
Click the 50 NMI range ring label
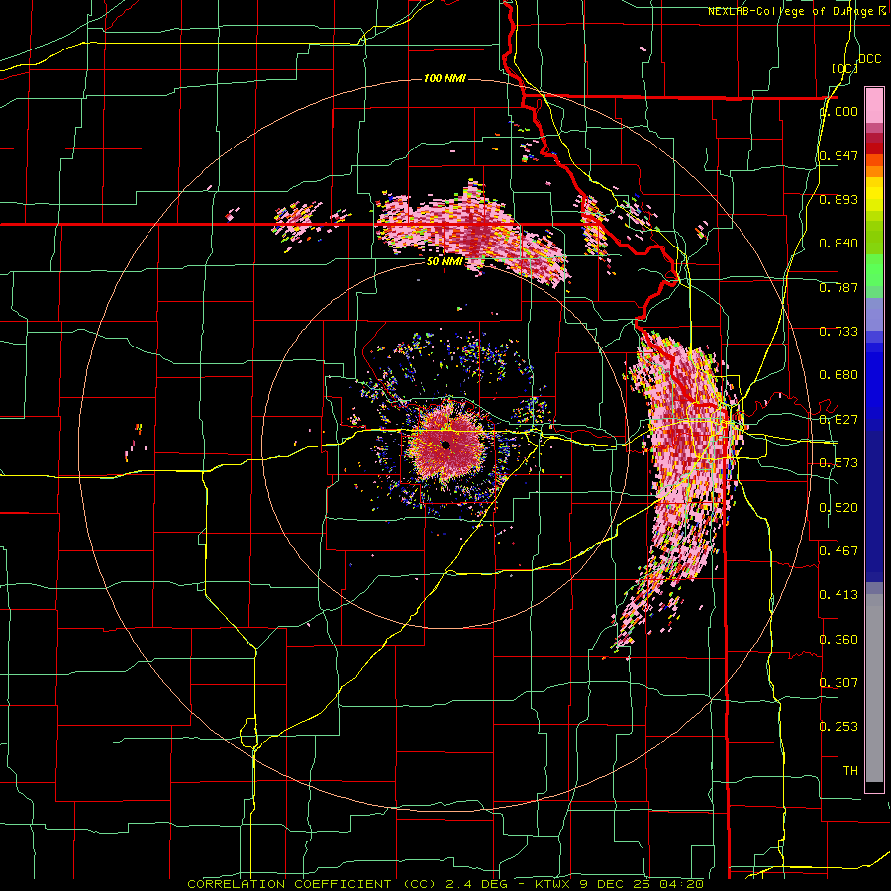[x=445, y=262]
